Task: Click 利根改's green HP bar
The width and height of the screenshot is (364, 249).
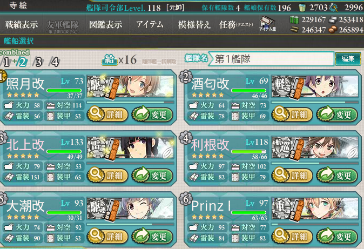Action: coord(248,151)
